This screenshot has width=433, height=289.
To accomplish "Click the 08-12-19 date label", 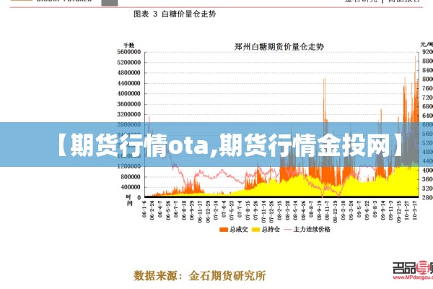I will coord(336,212).
